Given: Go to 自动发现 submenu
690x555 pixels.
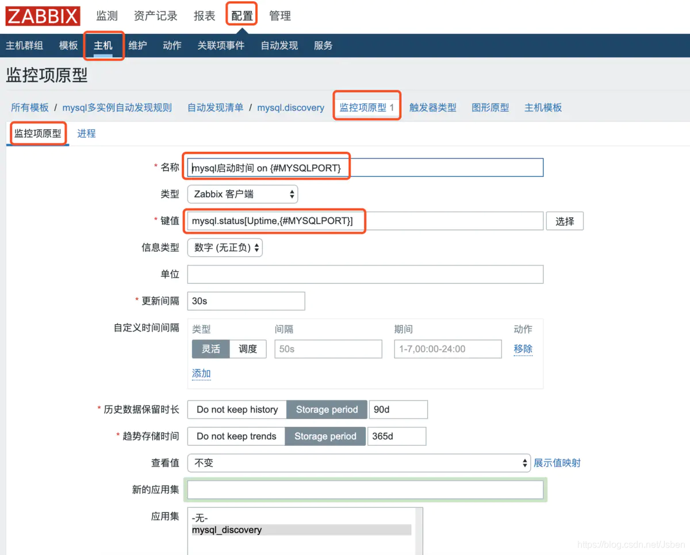Looking at the screenshot, I should click(279, 45).
